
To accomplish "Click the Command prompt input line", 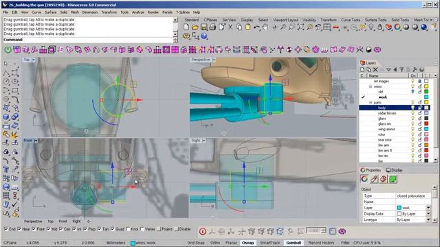I will click(88, 40).
